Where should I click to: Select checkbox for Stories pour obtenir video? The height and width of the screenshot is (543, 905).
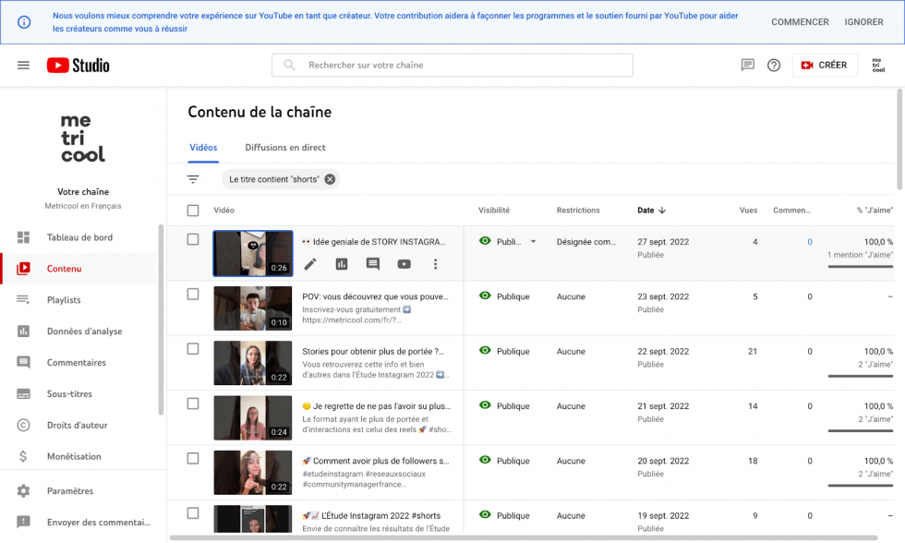point(193,349)
